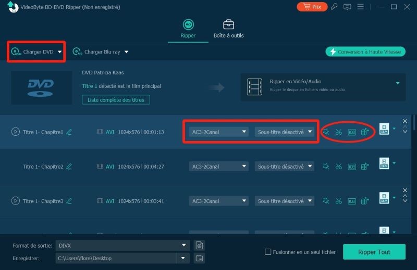Click the enhance video icon for Chapitre2
The height and width of the screenshot is (270, 417).
coord(365,166)
